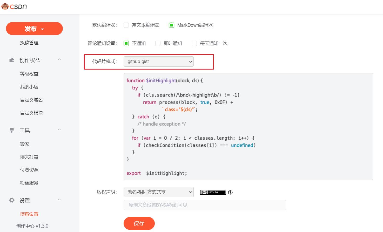Click the CC BY-SA license badge
383x232 pixels.
[x=213, y=192]
